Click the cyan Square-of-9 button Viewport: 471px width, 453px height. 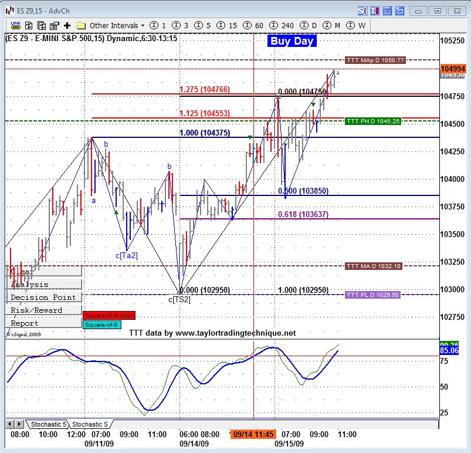102,325
